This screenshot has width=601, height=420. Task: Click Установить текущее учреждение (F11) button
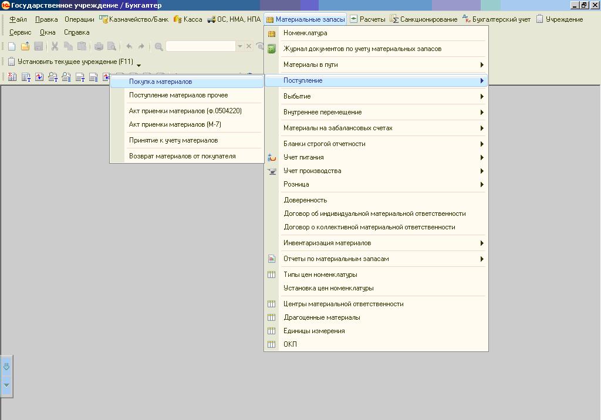[x=70, y=62]
